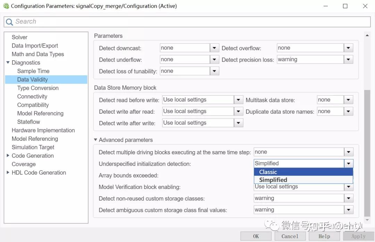The width and height of the screenshot is (375, 242).
Task: Open Detect underflow dropdown
Action: pyautogui.click(x=214, y=60)
